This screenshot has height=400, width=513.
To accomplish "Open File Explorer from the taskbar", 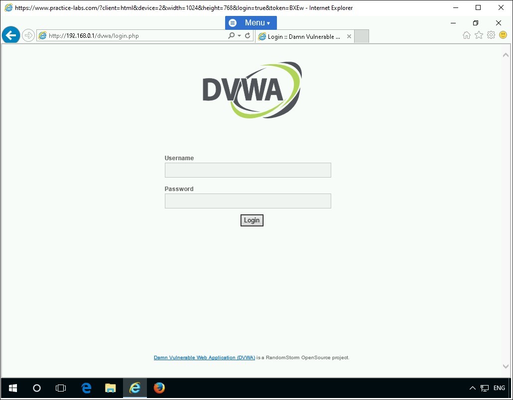I will 110,388.
